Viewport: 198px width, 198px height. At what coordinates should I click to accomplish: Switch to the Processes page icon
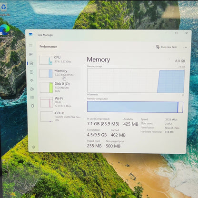31,55
